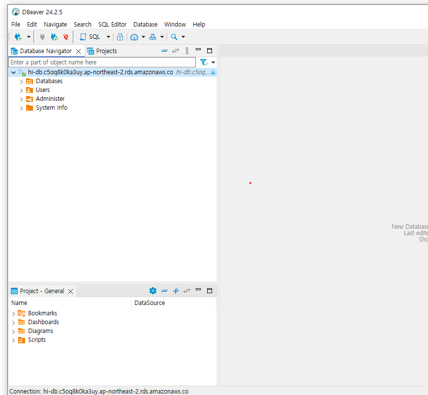Maximize the Database Navigator panel
Screen dimensions: 428x395
coord(210,51)
